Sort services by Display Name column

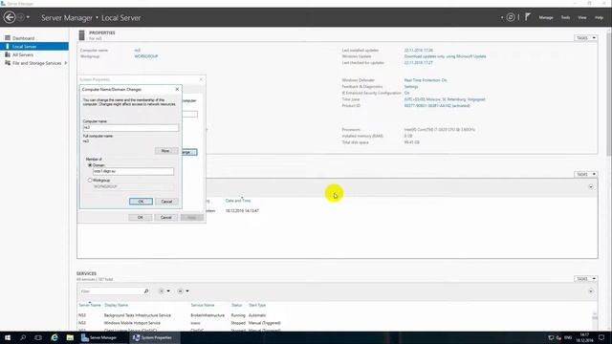[x=116, y=305]
